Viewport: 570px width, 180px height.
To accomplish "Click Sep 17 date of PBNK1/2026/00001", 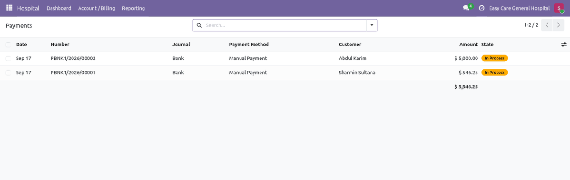I will point(24,72).
